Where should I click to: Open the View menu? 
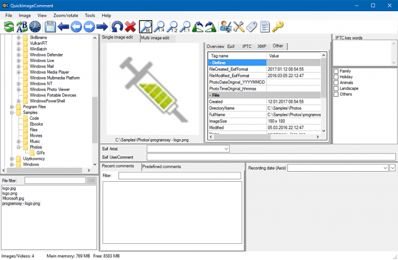coord(42,16)
